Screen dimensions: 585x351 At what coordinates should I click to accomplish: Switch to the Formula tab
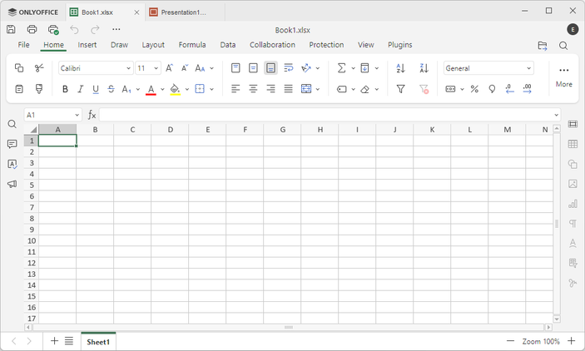tap(192, 45)
